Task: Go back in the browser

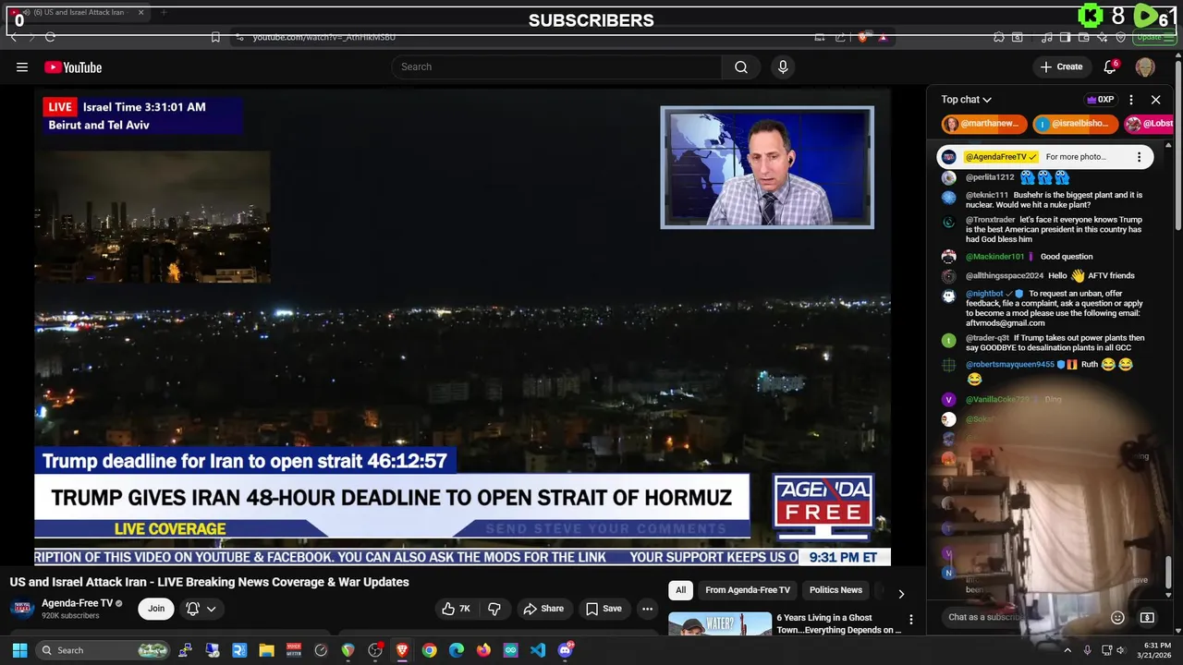Action: point(13,37)
